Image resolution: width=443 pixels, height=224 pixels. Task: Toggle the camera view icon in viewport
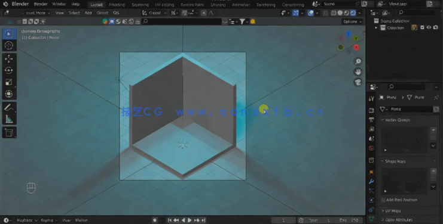[x=358, y=82]
